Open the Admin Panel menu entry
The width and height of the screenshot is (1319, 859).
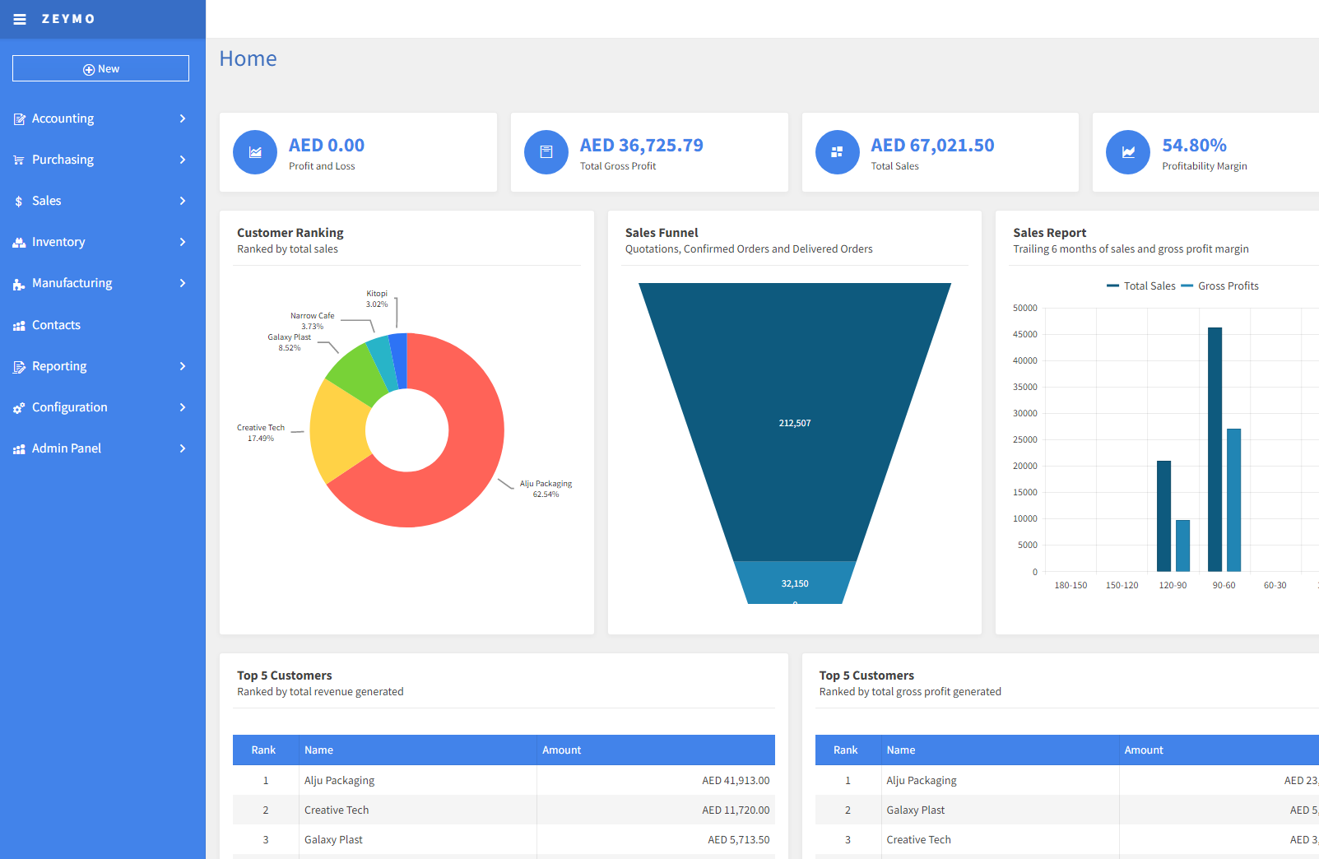point(66,448)
